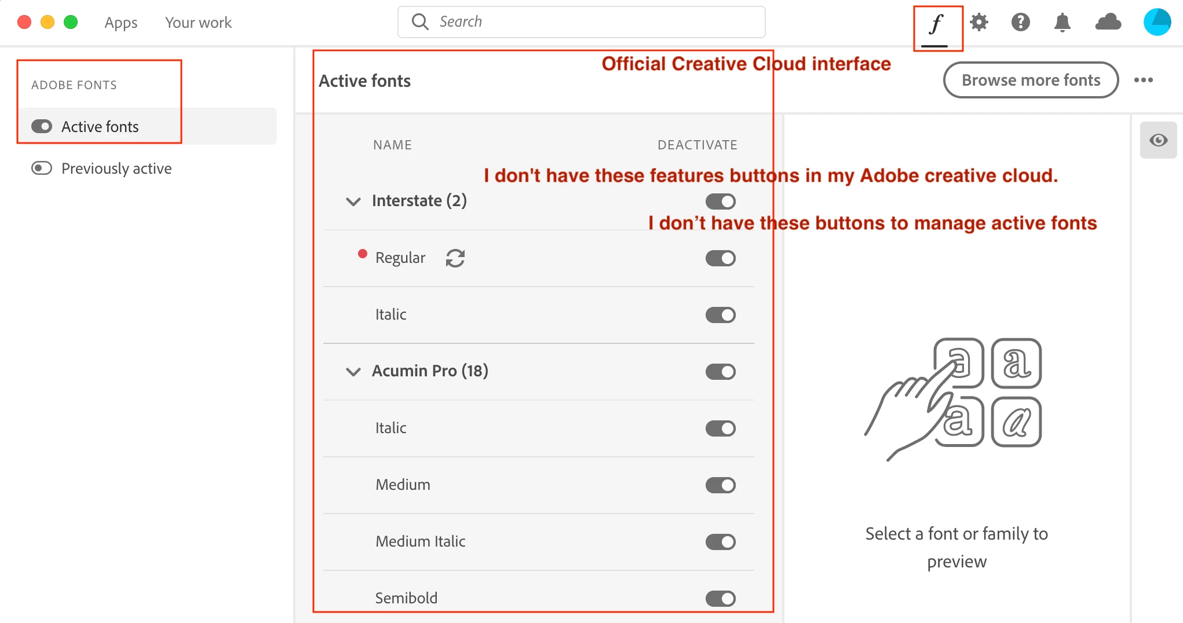Click the NAME column header
The width and height of the screenshot is (1183, 623).
392,145
